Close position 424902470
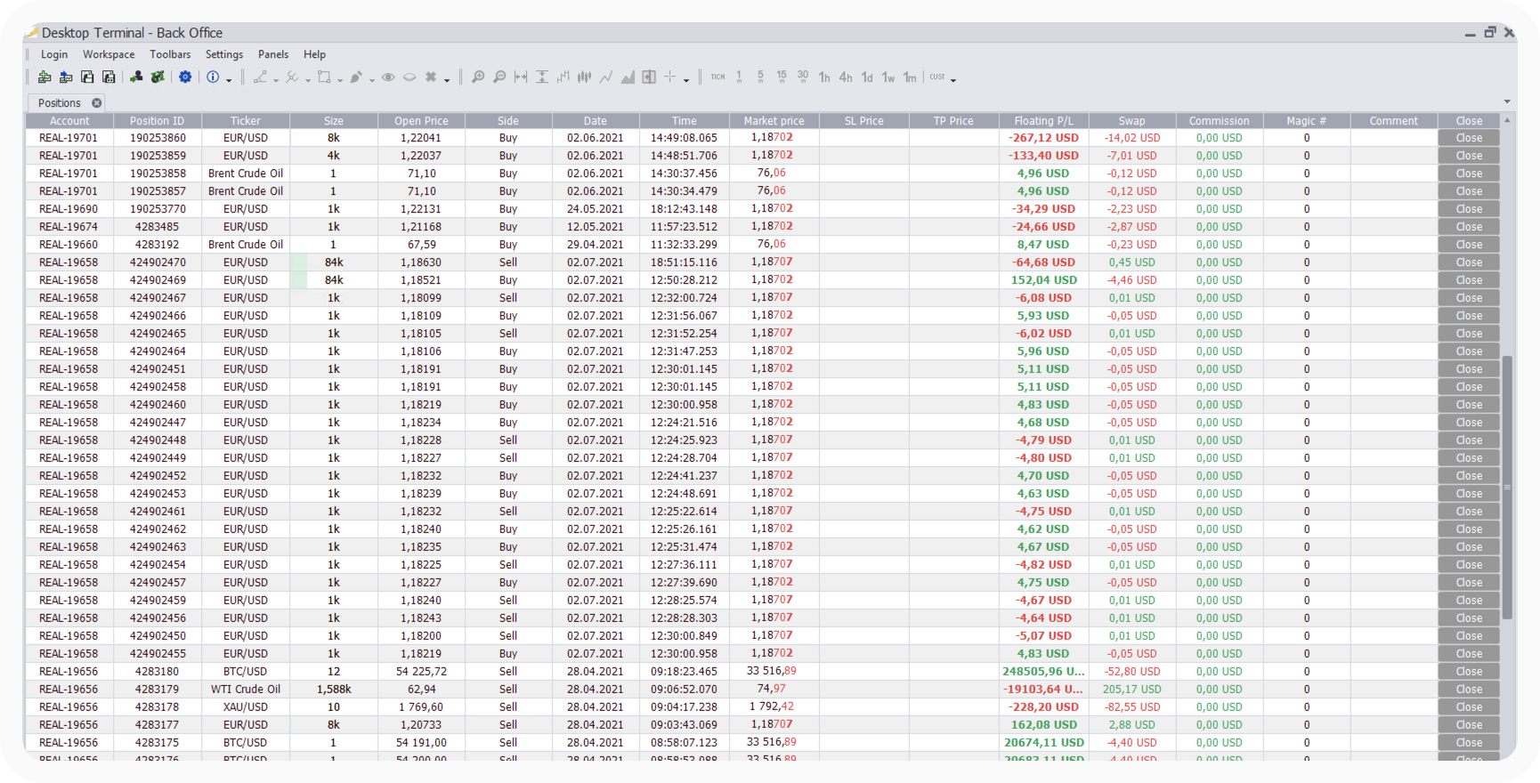The image size is (1540, 783). (x=1469, y=262)
